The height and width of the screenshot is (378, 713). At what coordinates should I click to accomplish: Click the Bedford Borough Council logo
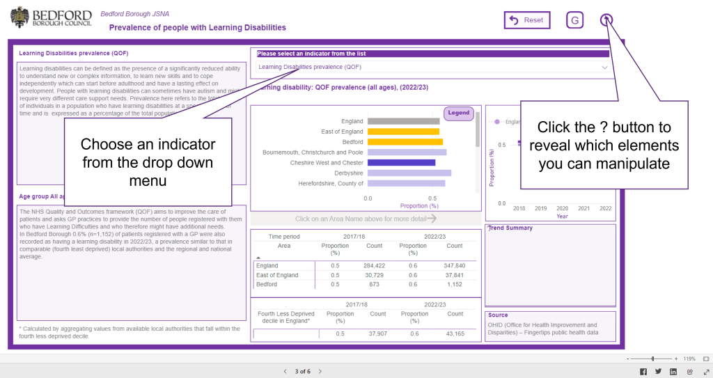[51, 17]
